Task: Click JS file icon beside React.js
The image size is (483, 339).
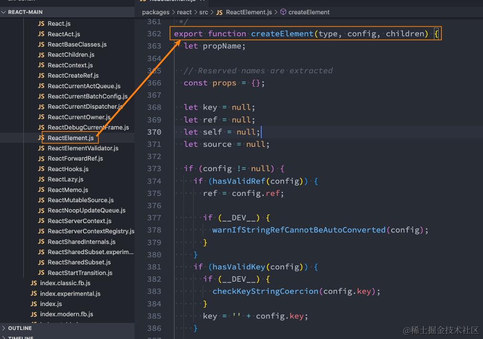Action: point(41,24)
